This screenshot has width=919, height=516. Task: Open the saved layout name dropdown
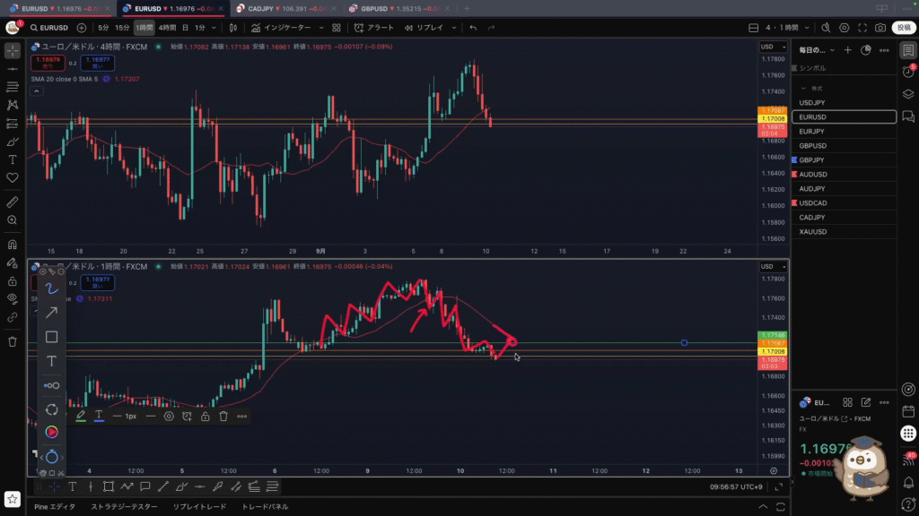click(787, 28)
